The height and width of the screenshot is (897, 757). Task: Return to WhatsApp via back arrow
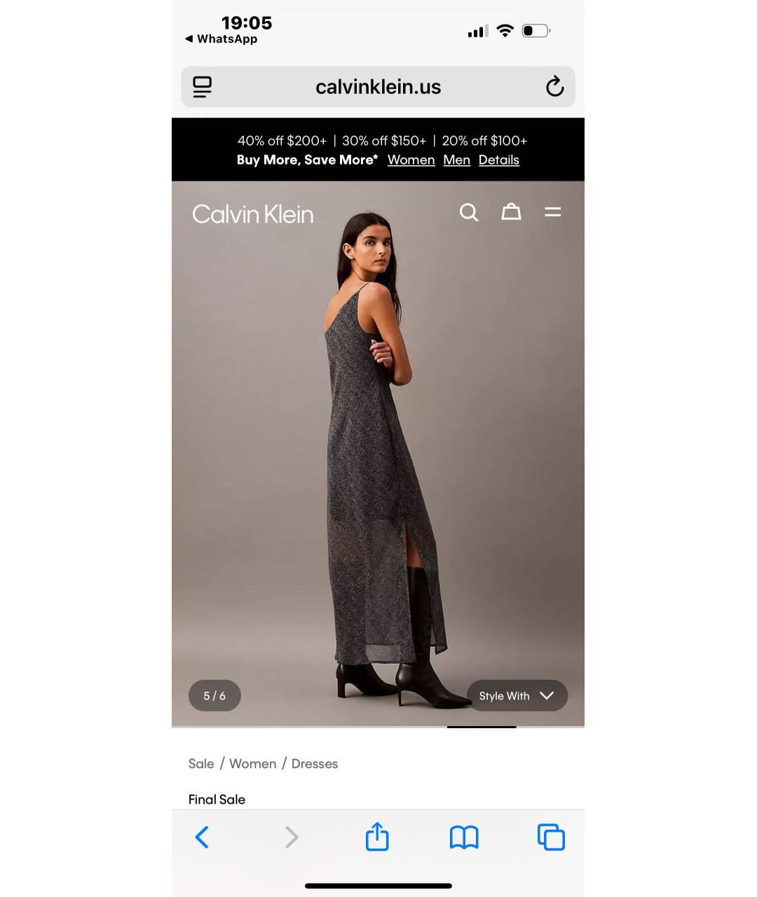pyautogui.click(x=221, y=39)
